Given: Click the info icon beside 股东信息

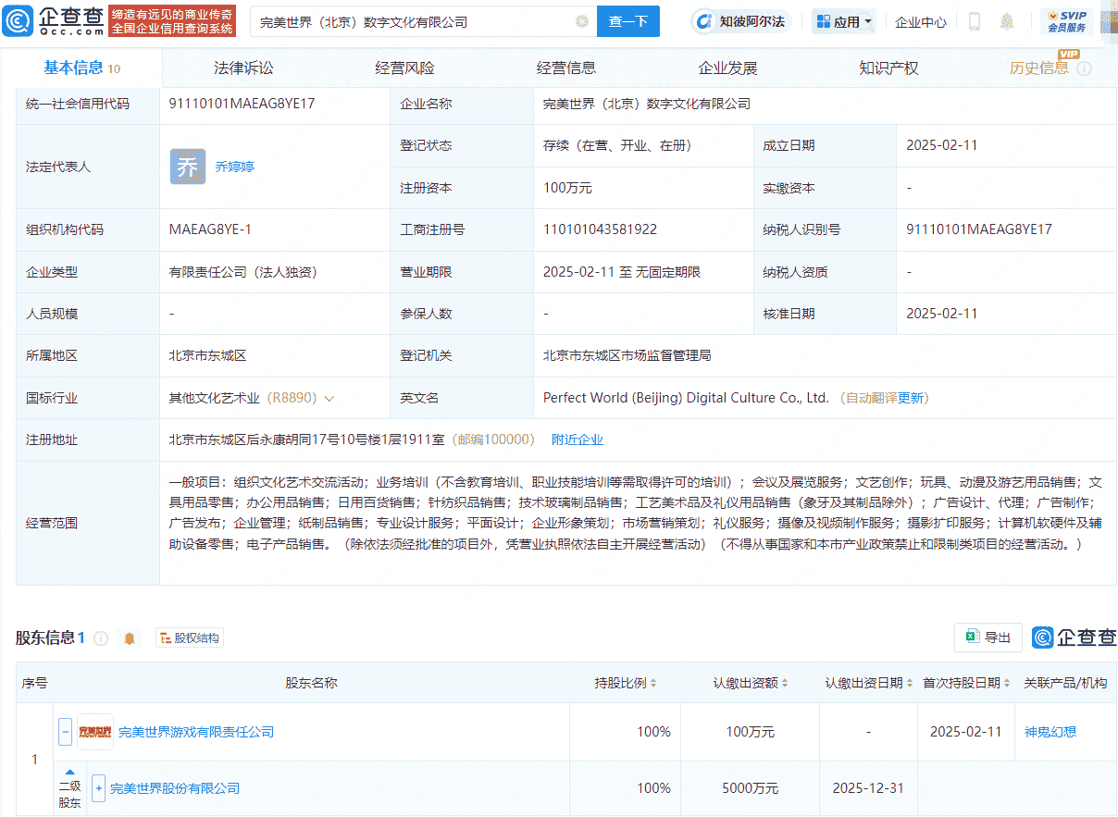Looking at the screenshot, I should click(x=102, y=638).
